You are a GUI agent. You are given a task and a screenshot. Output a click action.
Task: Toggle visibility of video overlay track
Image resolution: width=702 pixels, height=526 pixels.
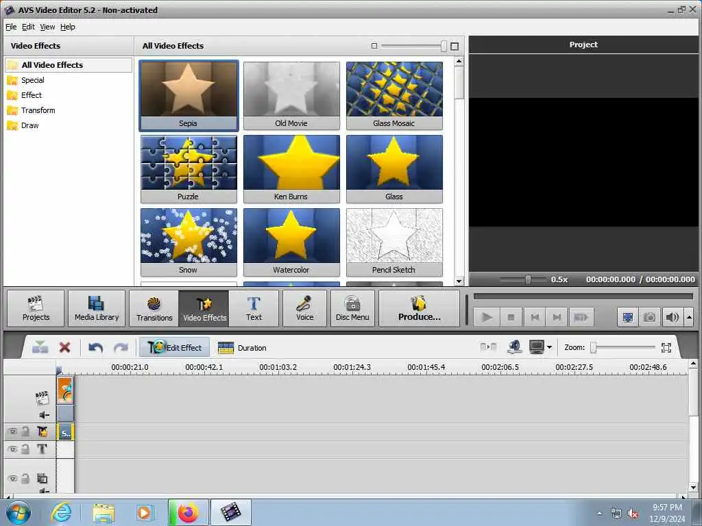12,478
